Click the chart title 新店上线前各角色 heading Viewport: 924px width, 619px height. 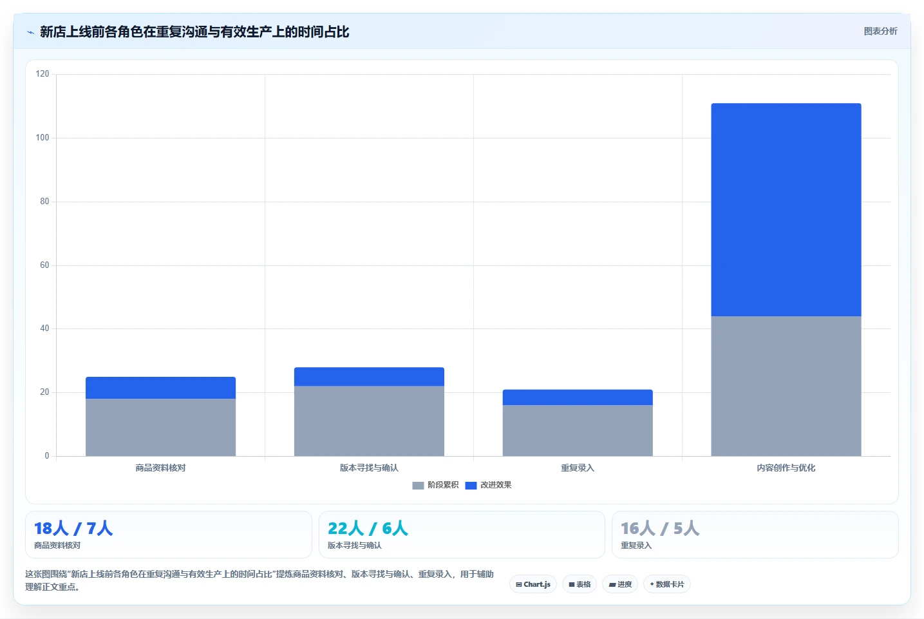(x=194, y=32)
